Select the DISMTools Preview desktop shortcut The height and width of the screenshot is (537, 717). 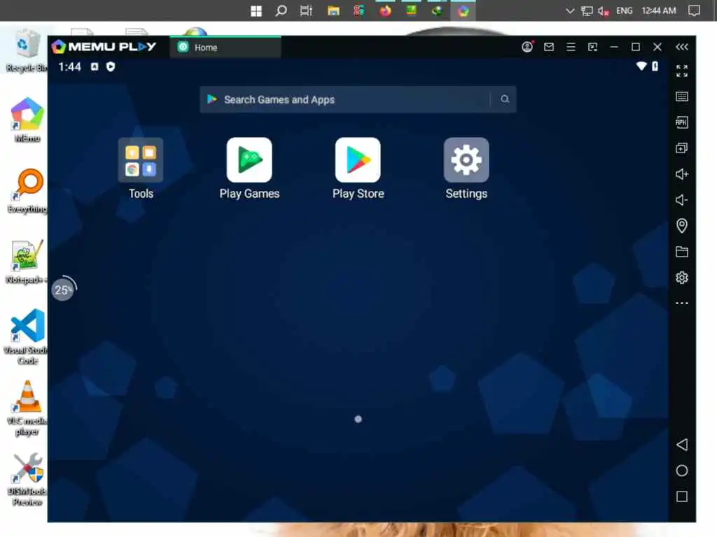point(27,480)
